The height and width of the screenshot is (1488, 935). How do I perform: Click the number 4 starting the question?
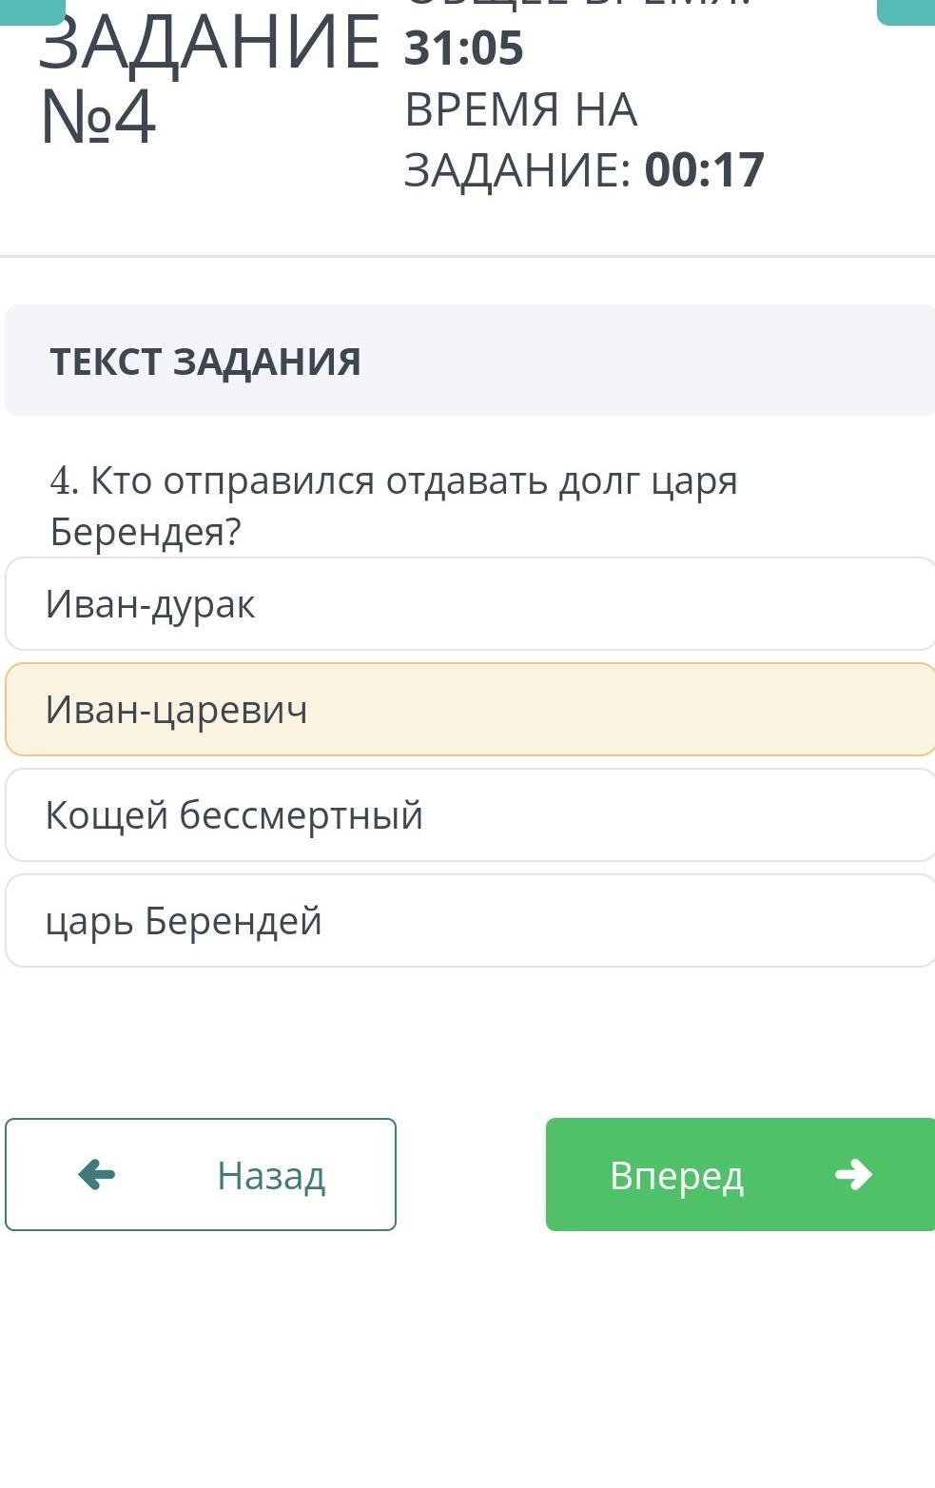pyautogui.click(x=63, y=481)
